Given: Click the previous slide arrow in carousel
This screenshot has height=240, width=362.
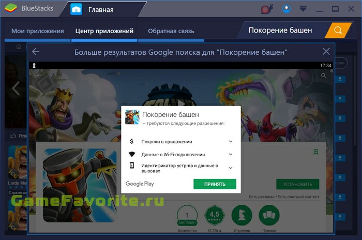Looking at the screenshot, I should [x=16, y=88].
